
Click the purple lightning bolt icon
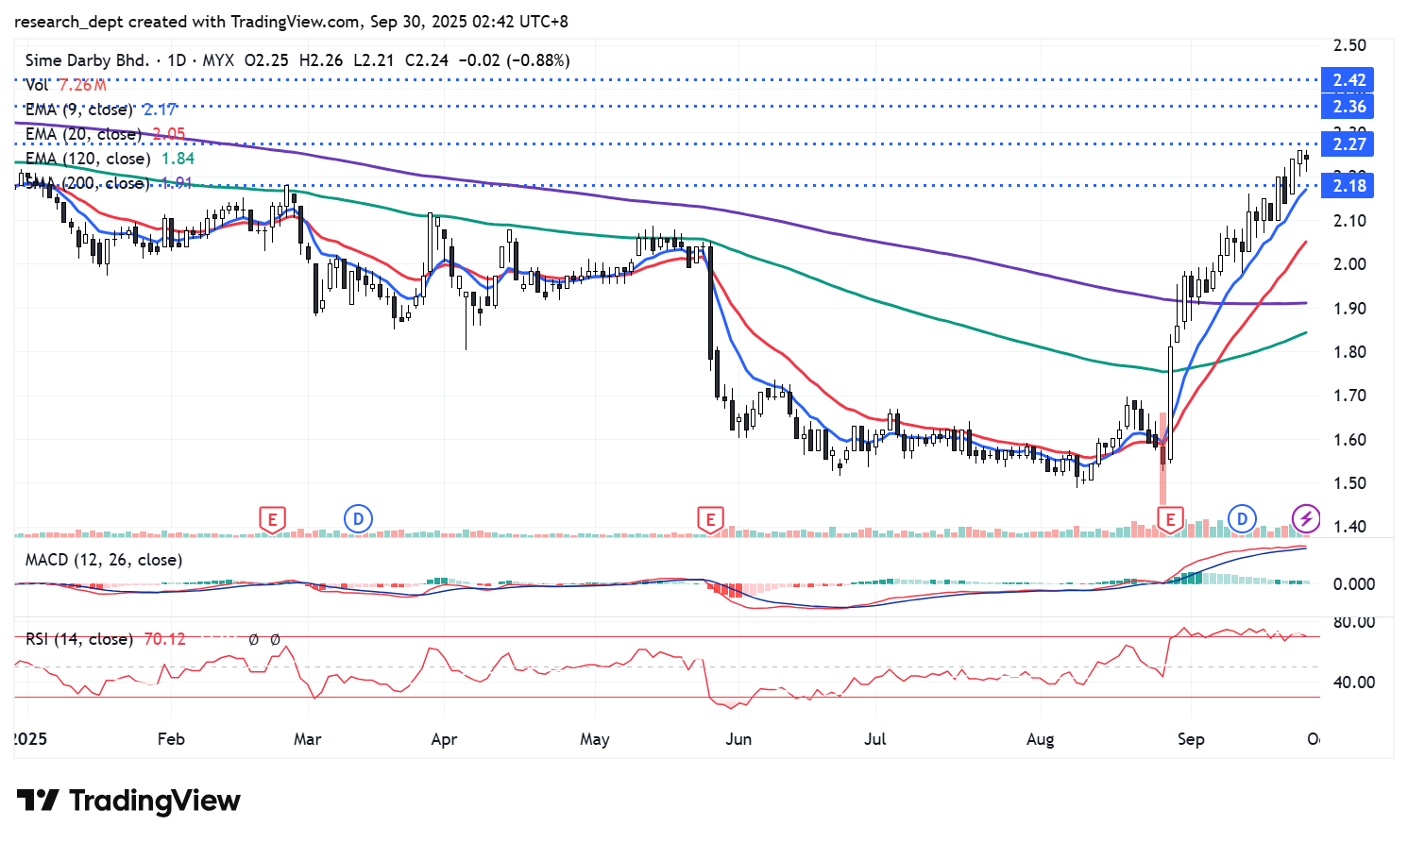[x=1306, y=518]
